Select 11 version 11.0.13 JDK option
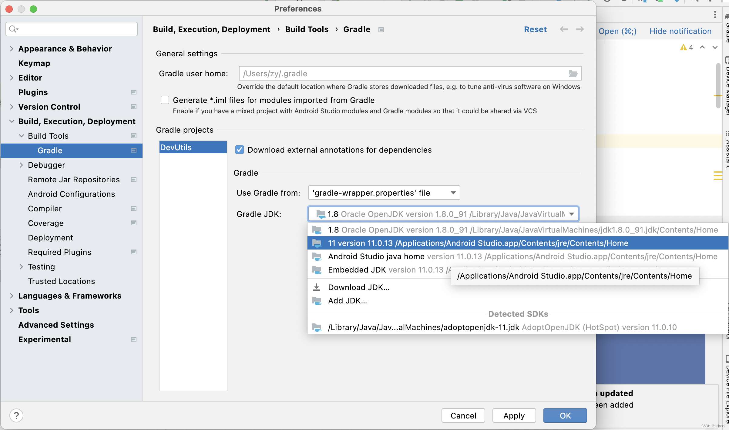Screen dimensions: 729x430 pos(518,243)
